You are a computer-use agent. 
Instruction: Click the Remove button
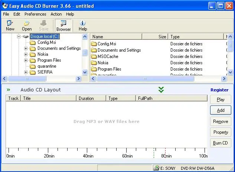[221, 121]
